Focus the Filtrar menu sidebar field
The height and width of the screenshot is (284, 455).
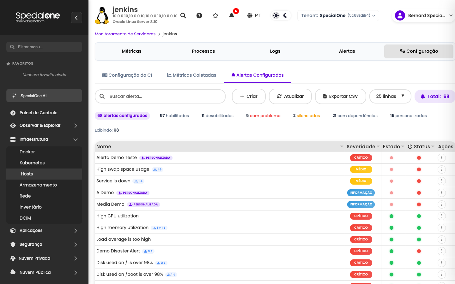44,47
